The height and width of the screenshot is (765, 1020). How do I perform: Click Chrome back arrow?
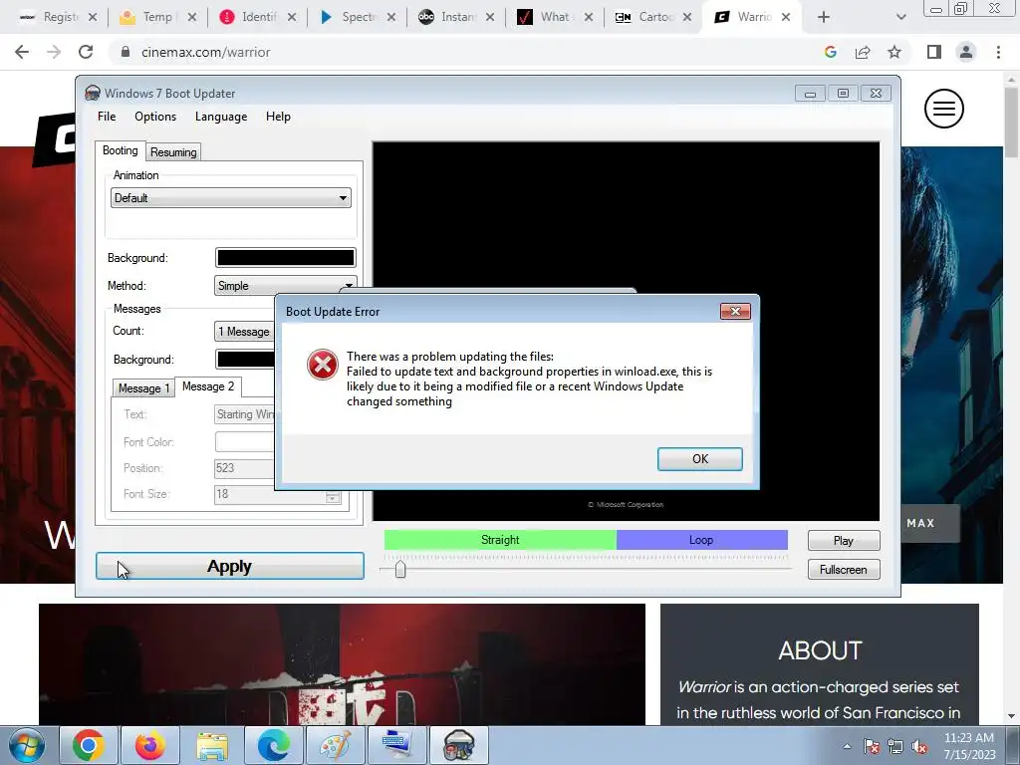[22, 52]
